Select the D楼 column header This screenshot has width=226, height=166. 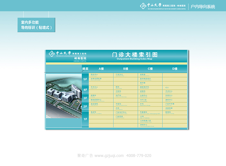point(175,69)
